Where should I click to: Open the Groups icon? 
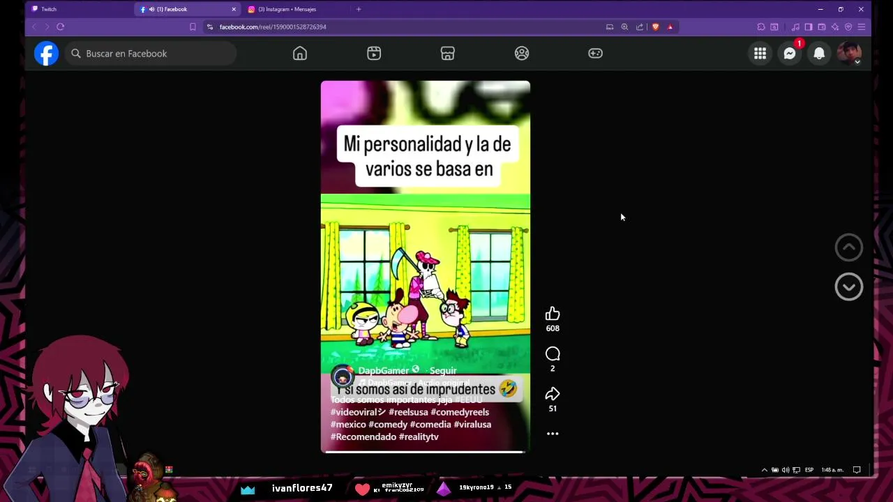[522, 54]
